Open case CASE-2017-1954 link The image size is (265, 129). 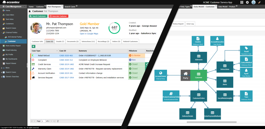(67, 77)
